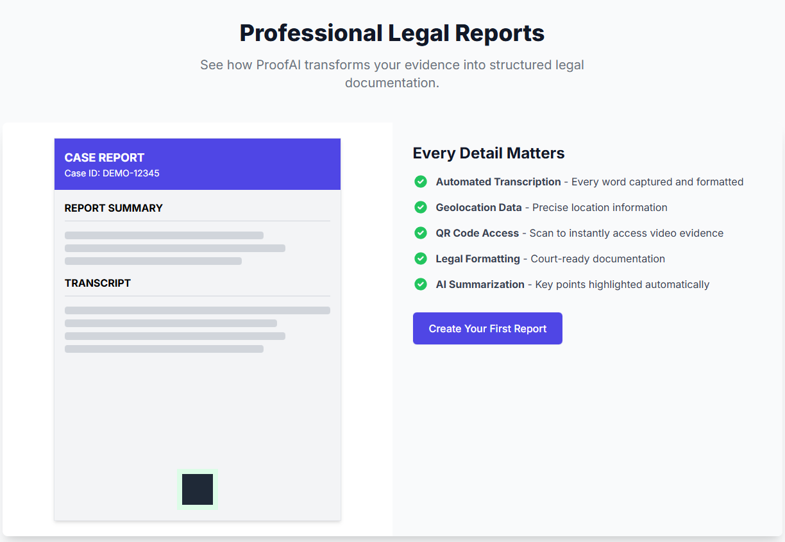
Task: Click the QR code on the report preview
Action: pos(197,489)
